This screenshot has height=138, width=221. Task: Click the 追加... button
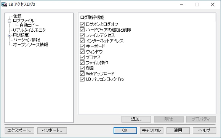coord(136,119)
